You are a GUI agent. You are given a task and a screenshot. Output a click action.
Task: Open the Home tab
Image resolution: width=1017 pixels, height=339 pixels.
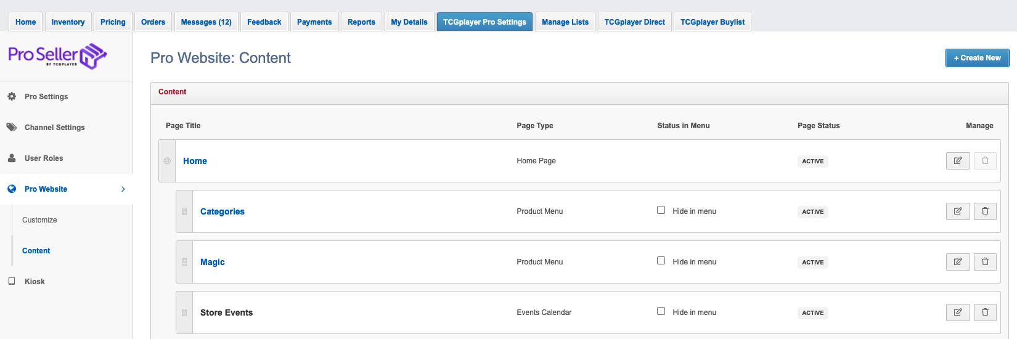[x=26, y=22]
